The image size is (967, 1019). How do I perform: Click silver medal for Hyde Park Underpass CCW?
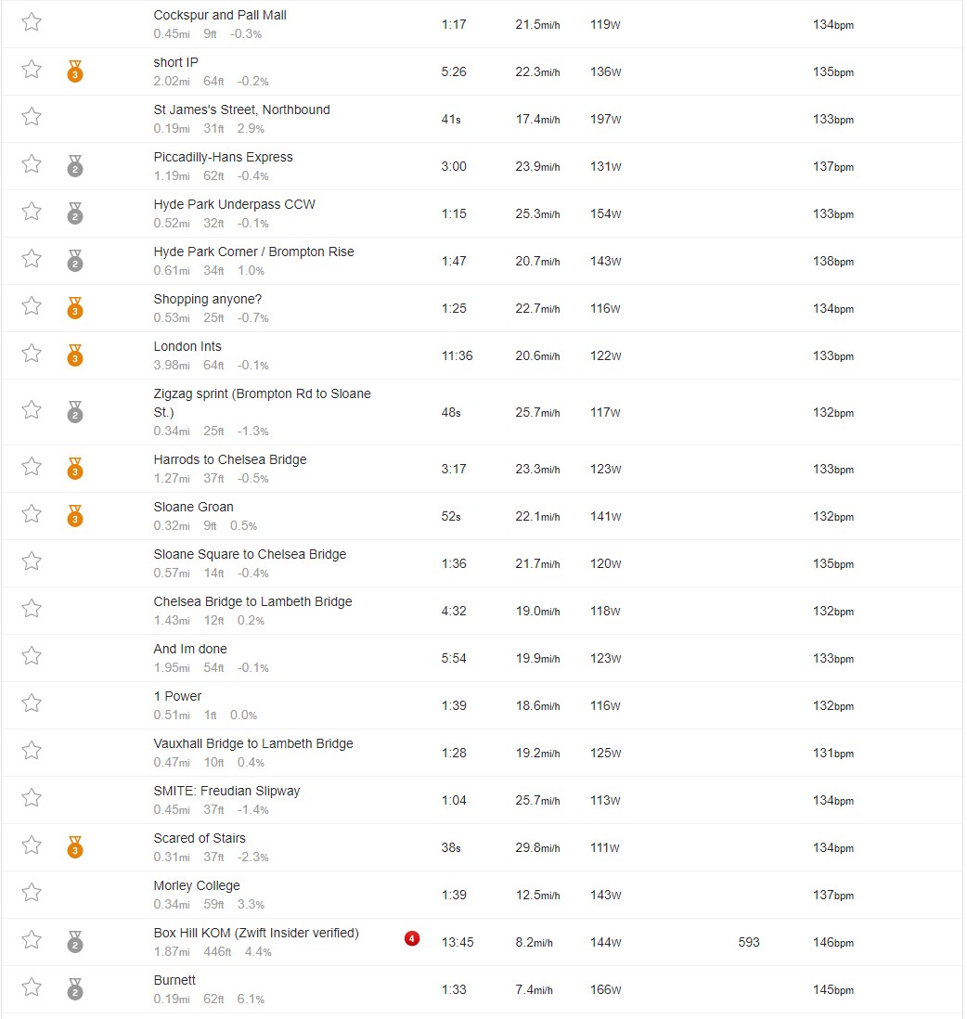(x=75, y=213)
